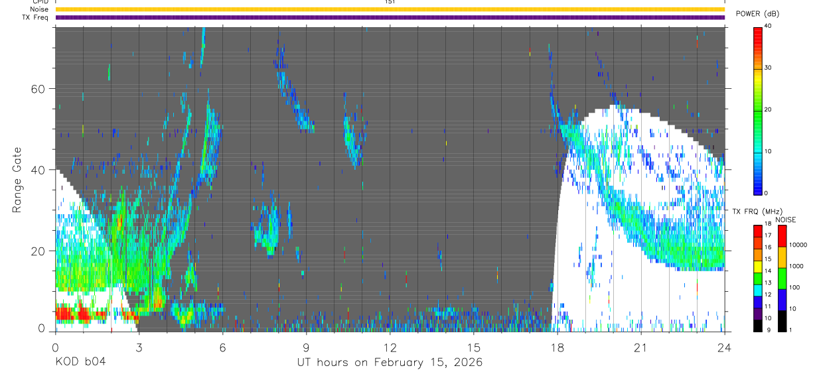This screenshot has width=815, height=376.
Task: Click the 1 label on the NOISE legend
Action: (x=792, y=330)
